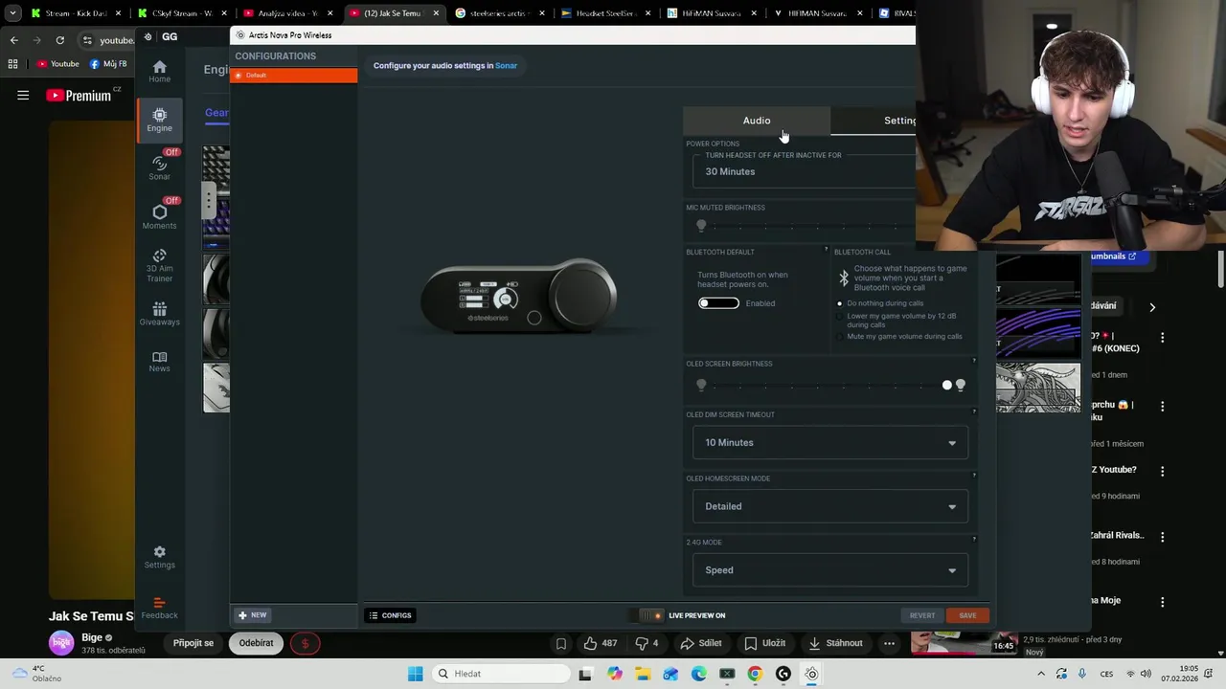Click the Bige channel avatar
The image size is (1226, 689).
tap(61, 642)
